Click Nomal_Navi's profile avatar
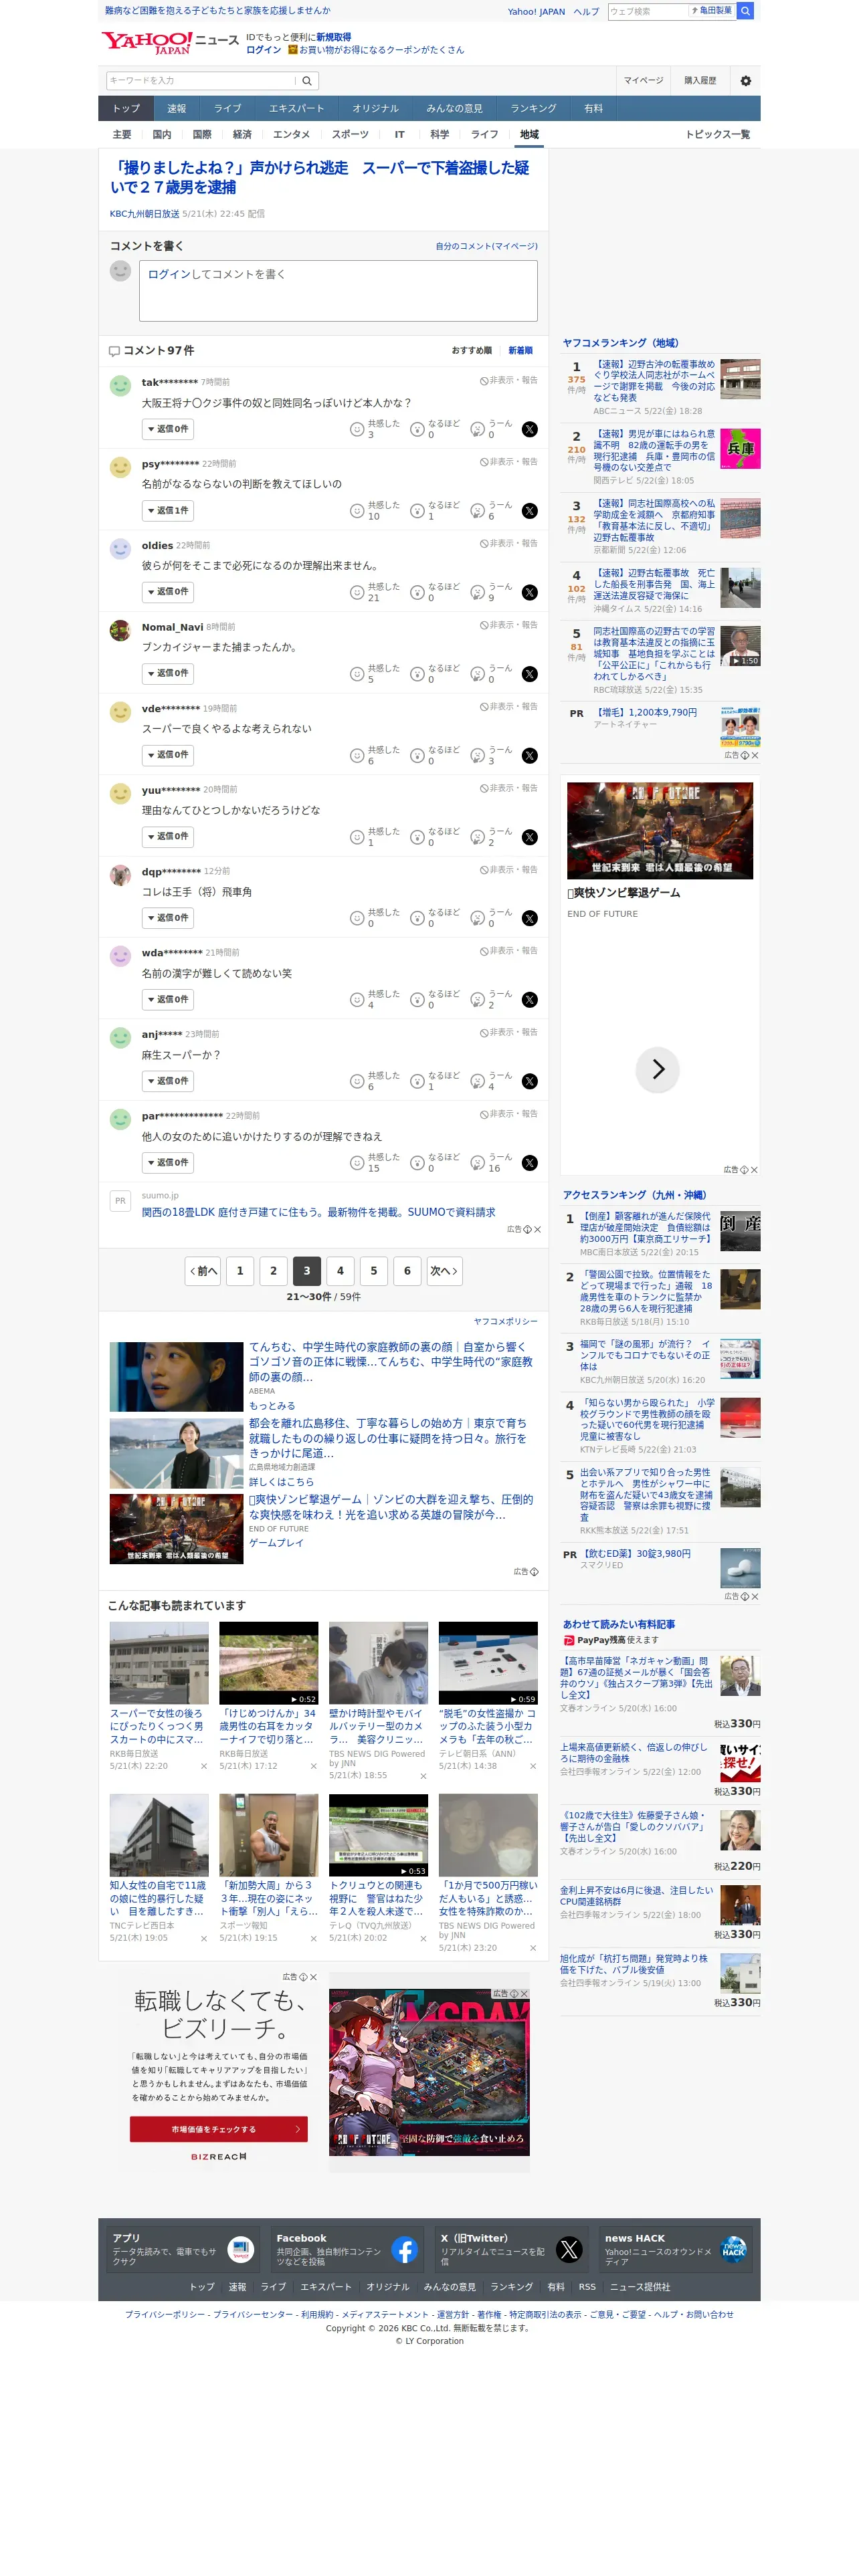The height and width of the screenshot is (2576, 859). 120,630
